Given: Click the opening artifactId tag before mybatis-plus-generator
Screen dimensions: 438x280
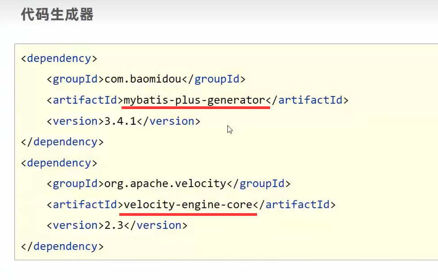Looking at the screenshot, I should (85, 100).
